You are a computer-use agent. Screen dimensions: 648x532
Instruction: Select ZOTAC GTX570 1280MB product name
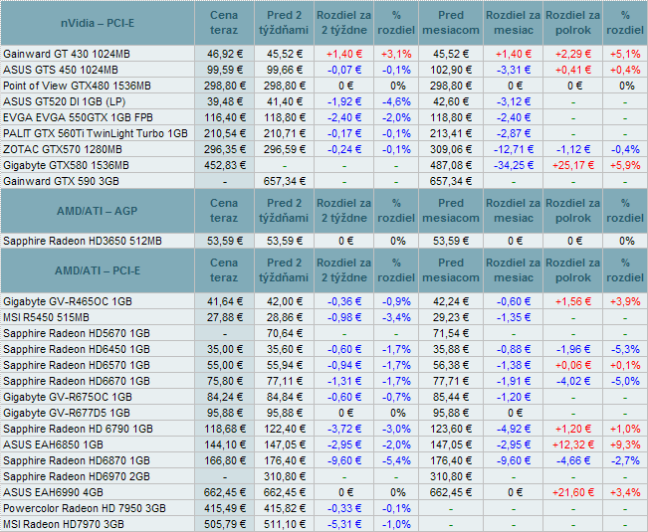point(63,149)
